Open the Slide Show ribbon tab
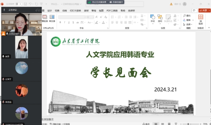This screenshot has width=211, height=125. click(x=75, y=11)
